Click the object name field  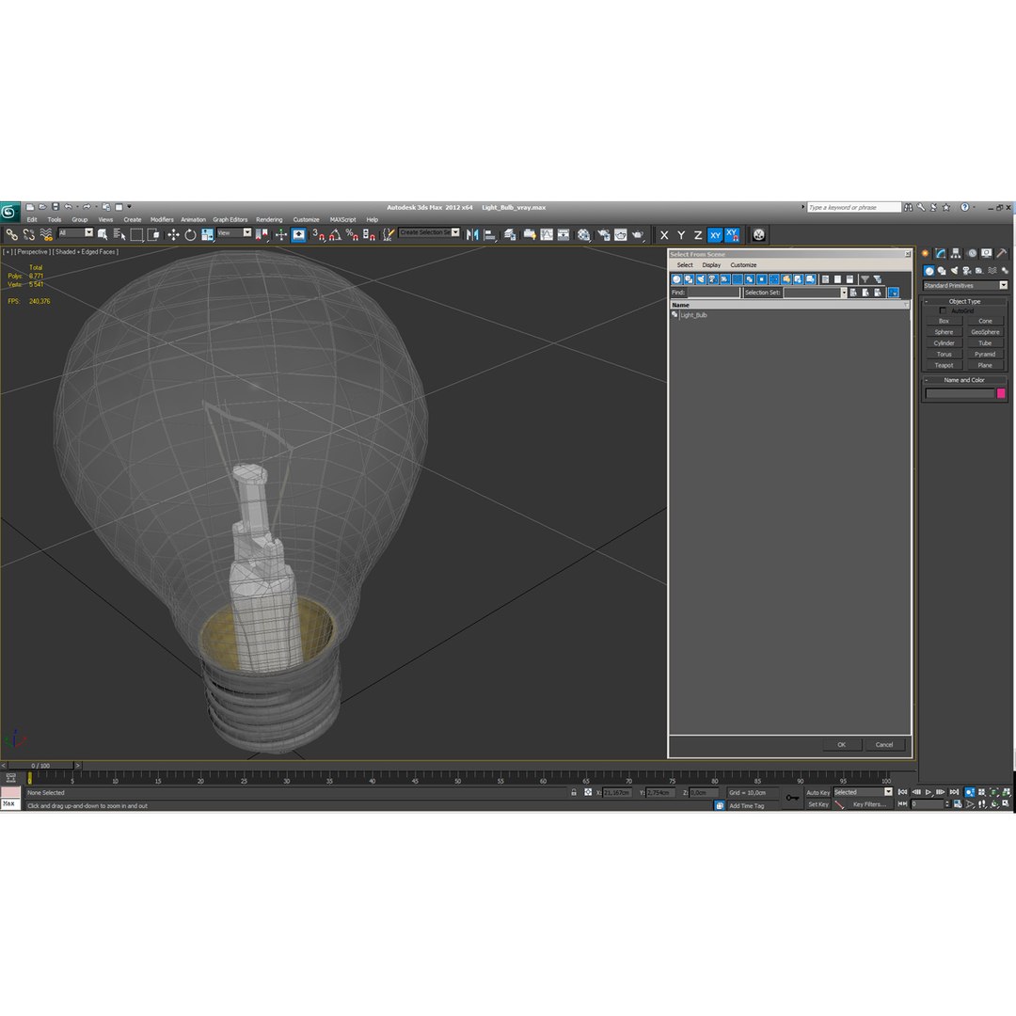[960, 393]
